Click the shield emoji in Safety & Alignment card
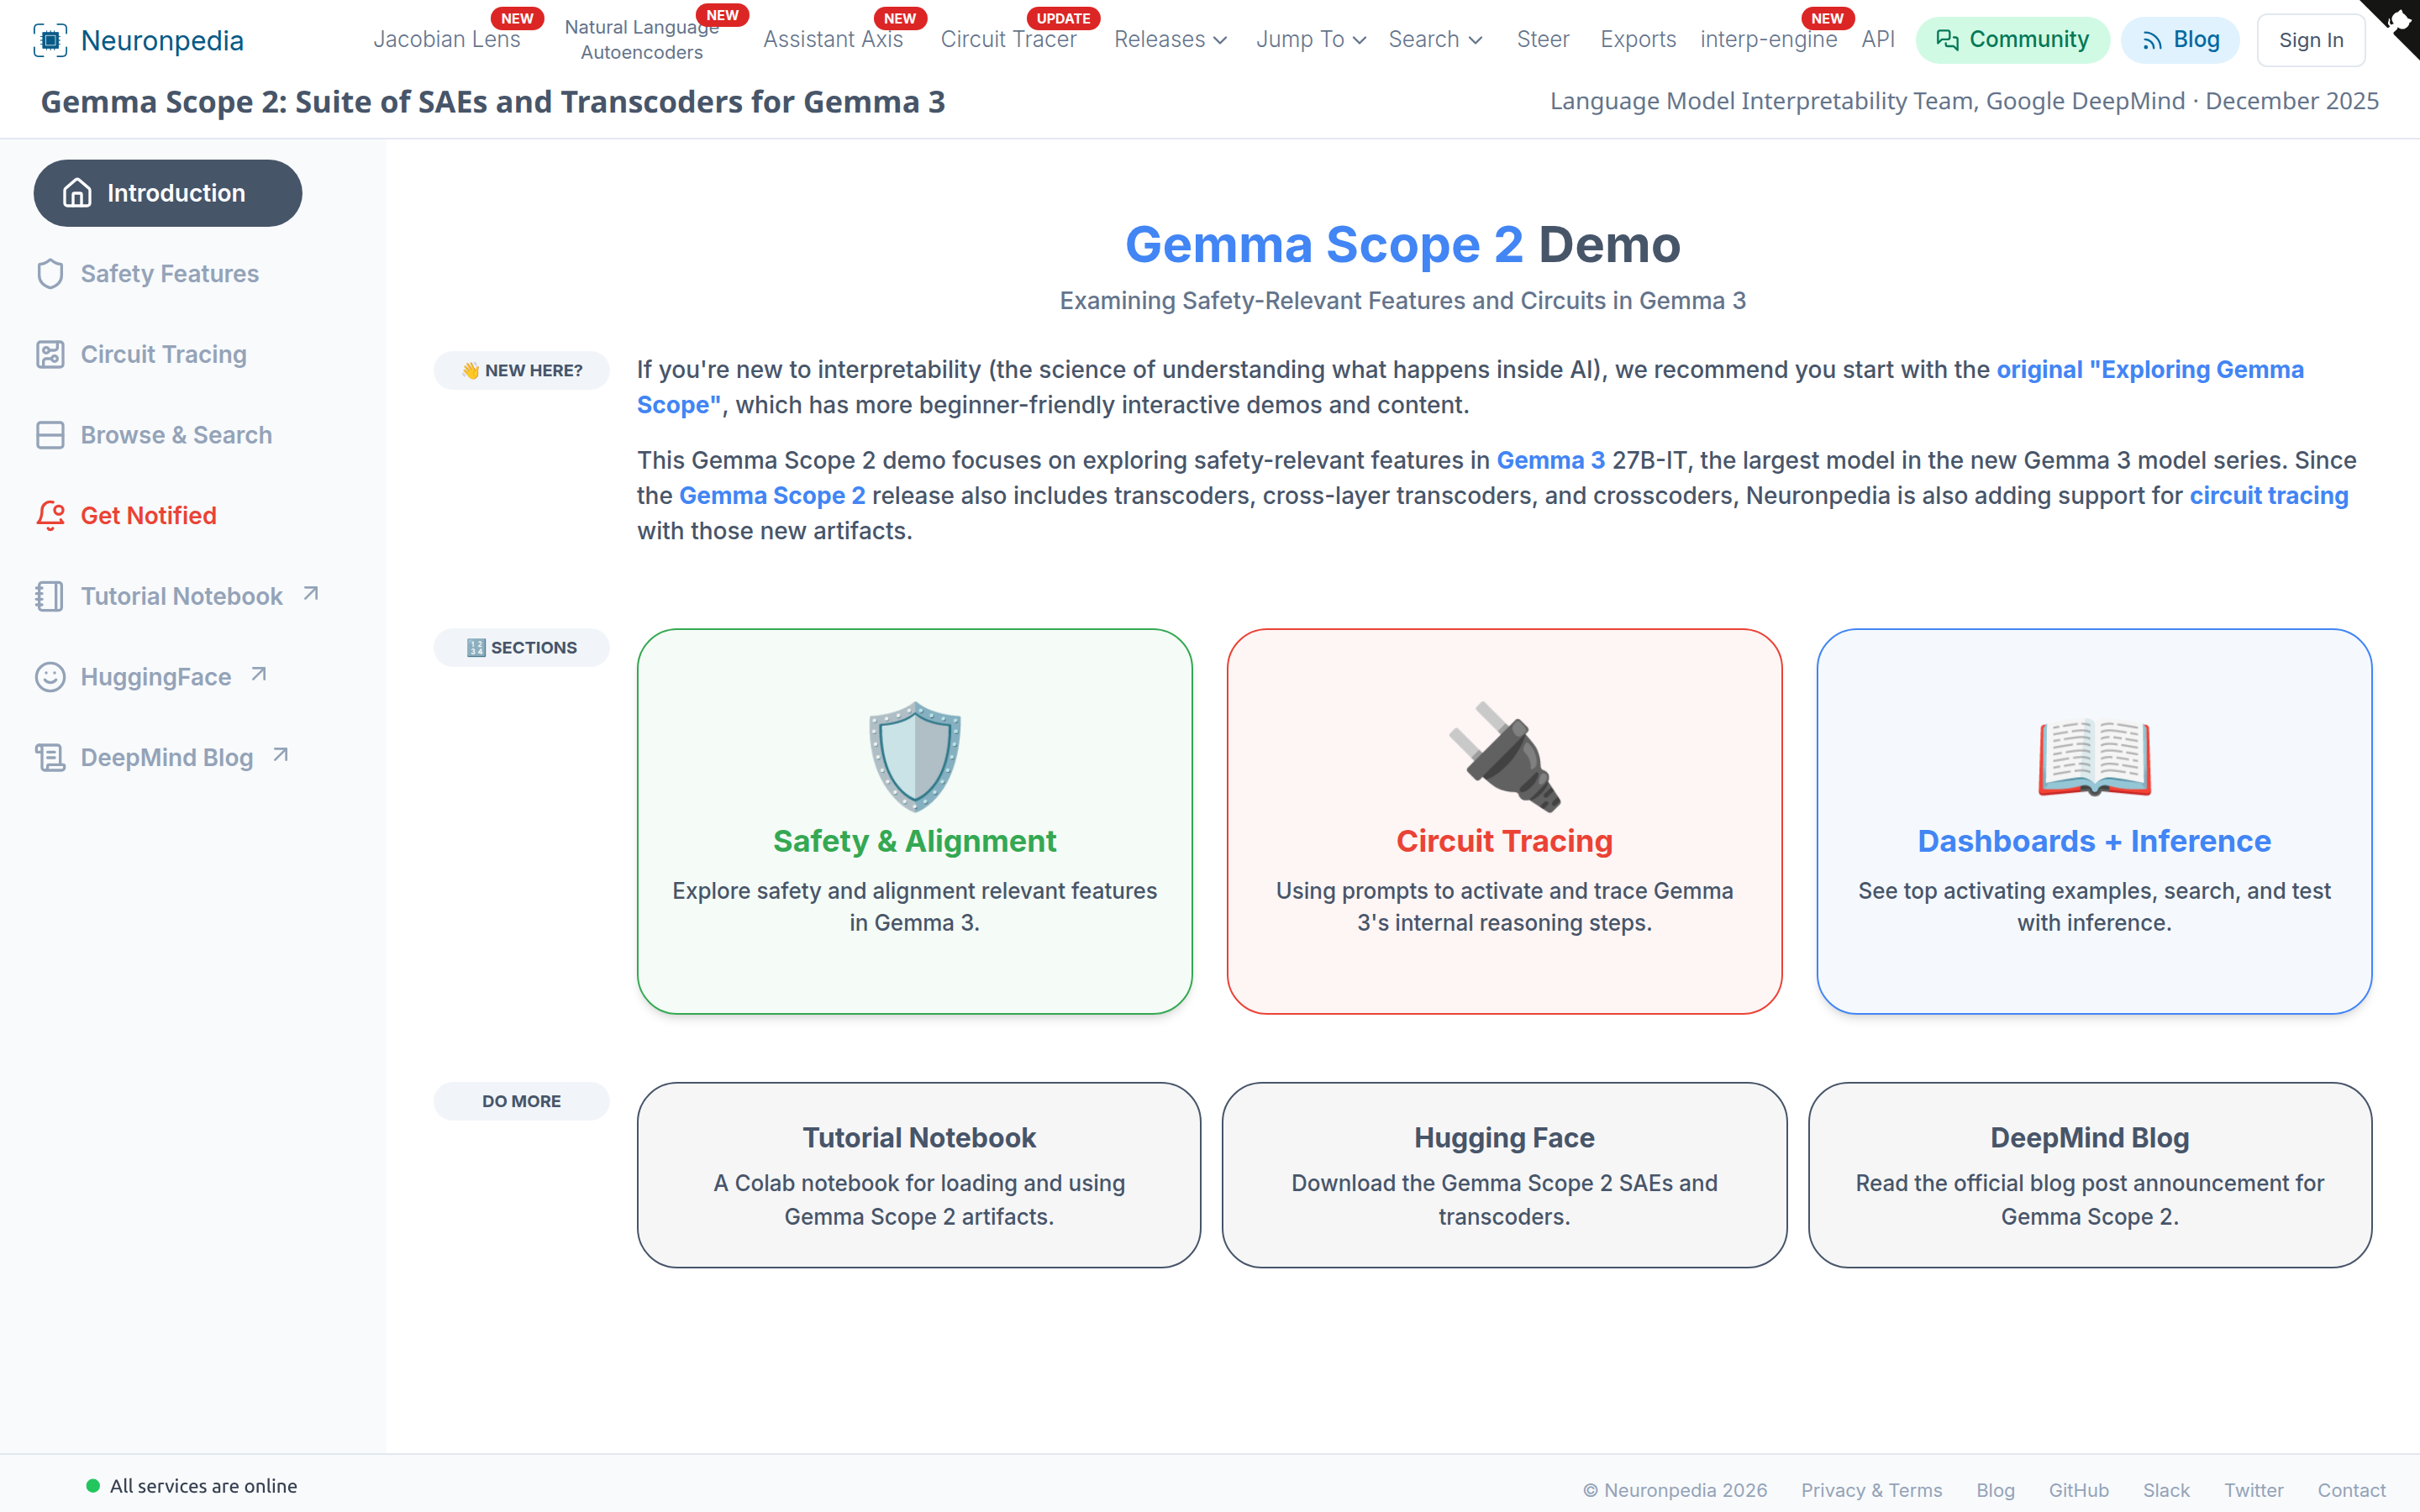This screenshot has width=2420, height=1512. pyautogui.click(x=915, y=756)
